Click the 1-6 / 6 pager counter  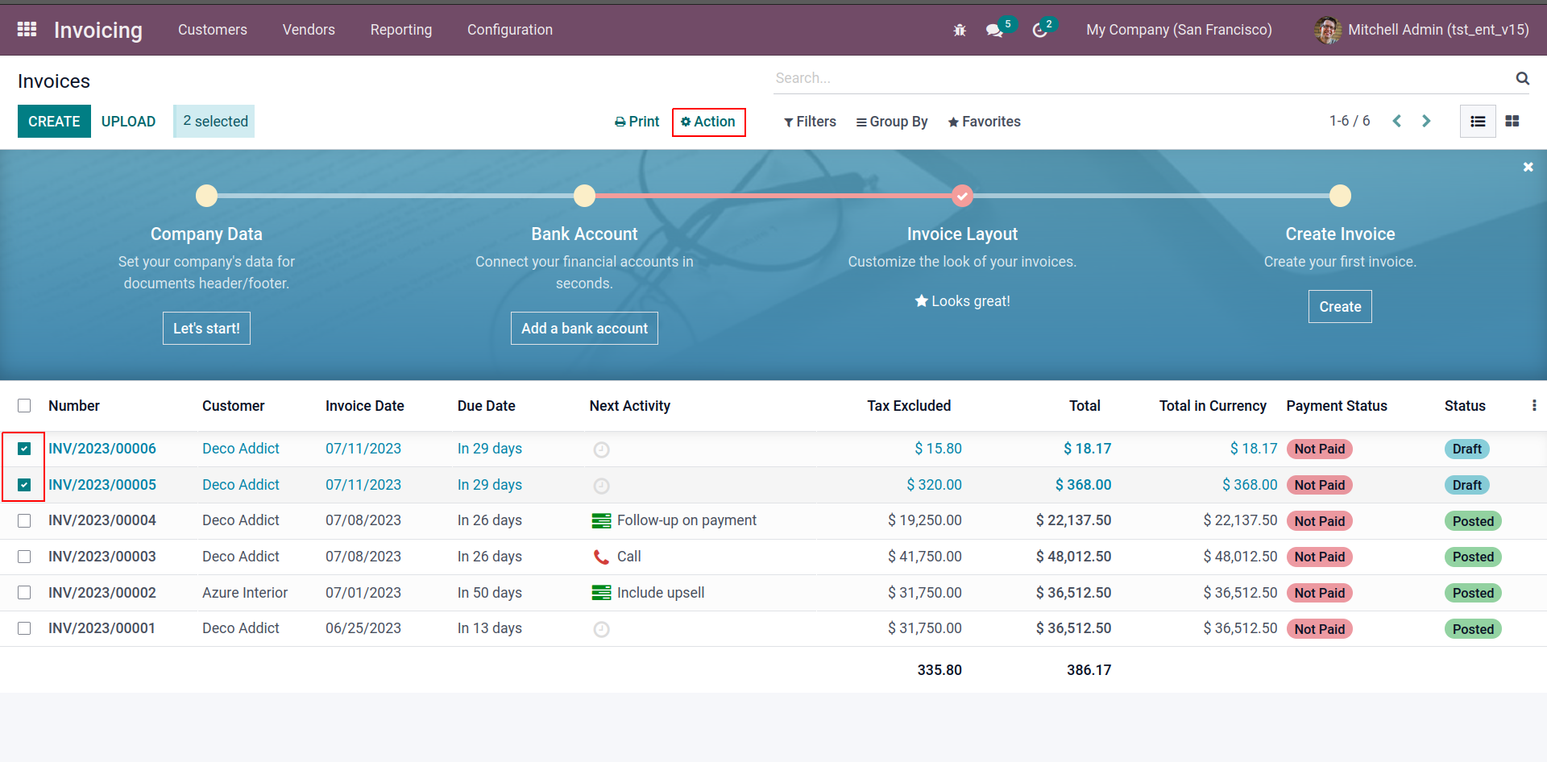(x=1350, y=121)
